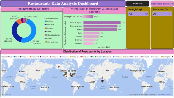Image resolution: width=174 pixels, height=98 pixels.
Task: Expand the Restaurant Category slicer dropdown
Action: click(162, 14)
